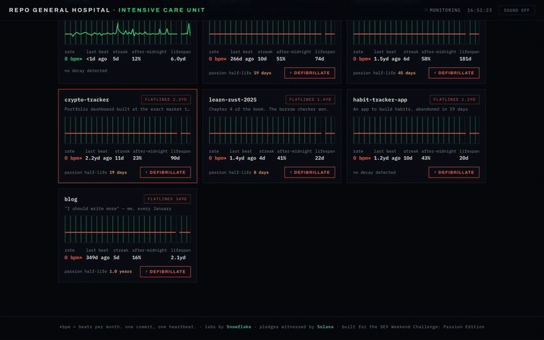Screen dimensions: 544x340
Task: Click "built for the DEV Weekend Challenge" footer text
Action: point(413,327)
